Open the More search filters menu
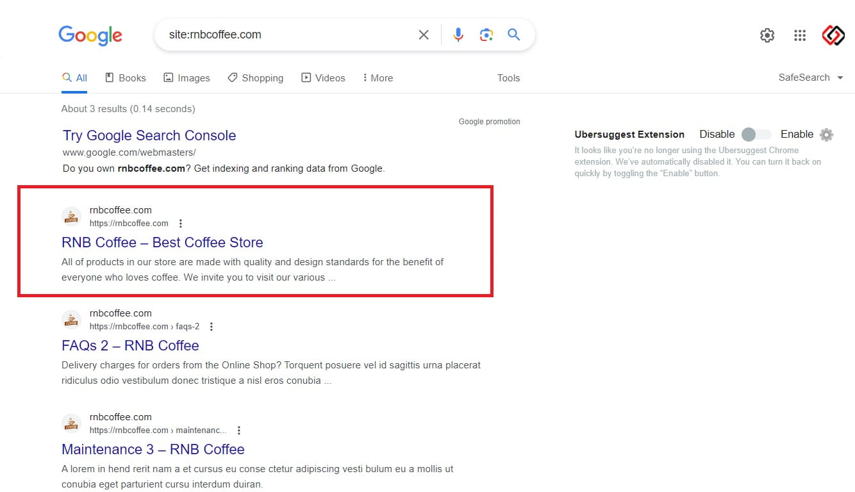 [378, 78]
